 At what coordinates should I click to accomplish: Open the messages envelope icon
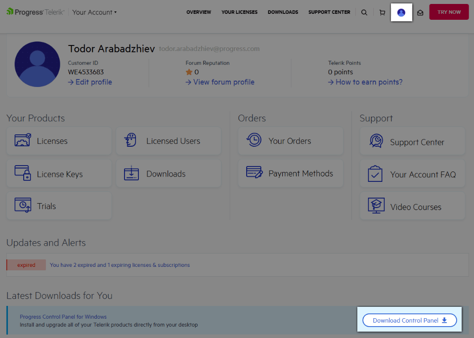[x=420, y=12]
